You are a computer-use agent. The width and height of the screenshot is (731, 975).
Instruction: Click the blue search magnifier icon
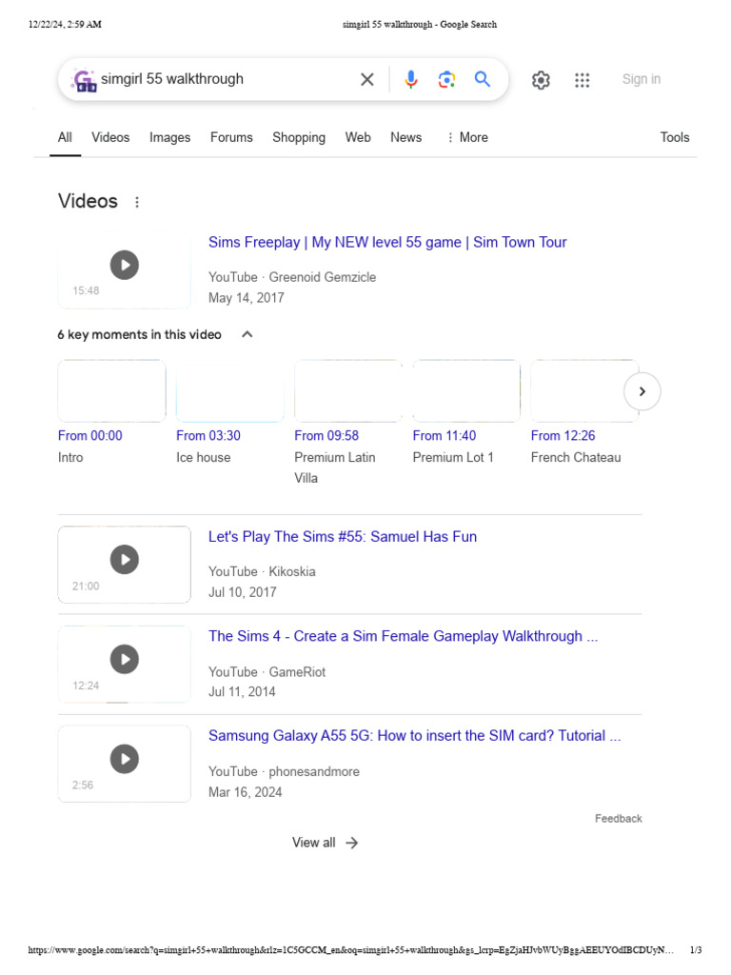click(483, 80)
